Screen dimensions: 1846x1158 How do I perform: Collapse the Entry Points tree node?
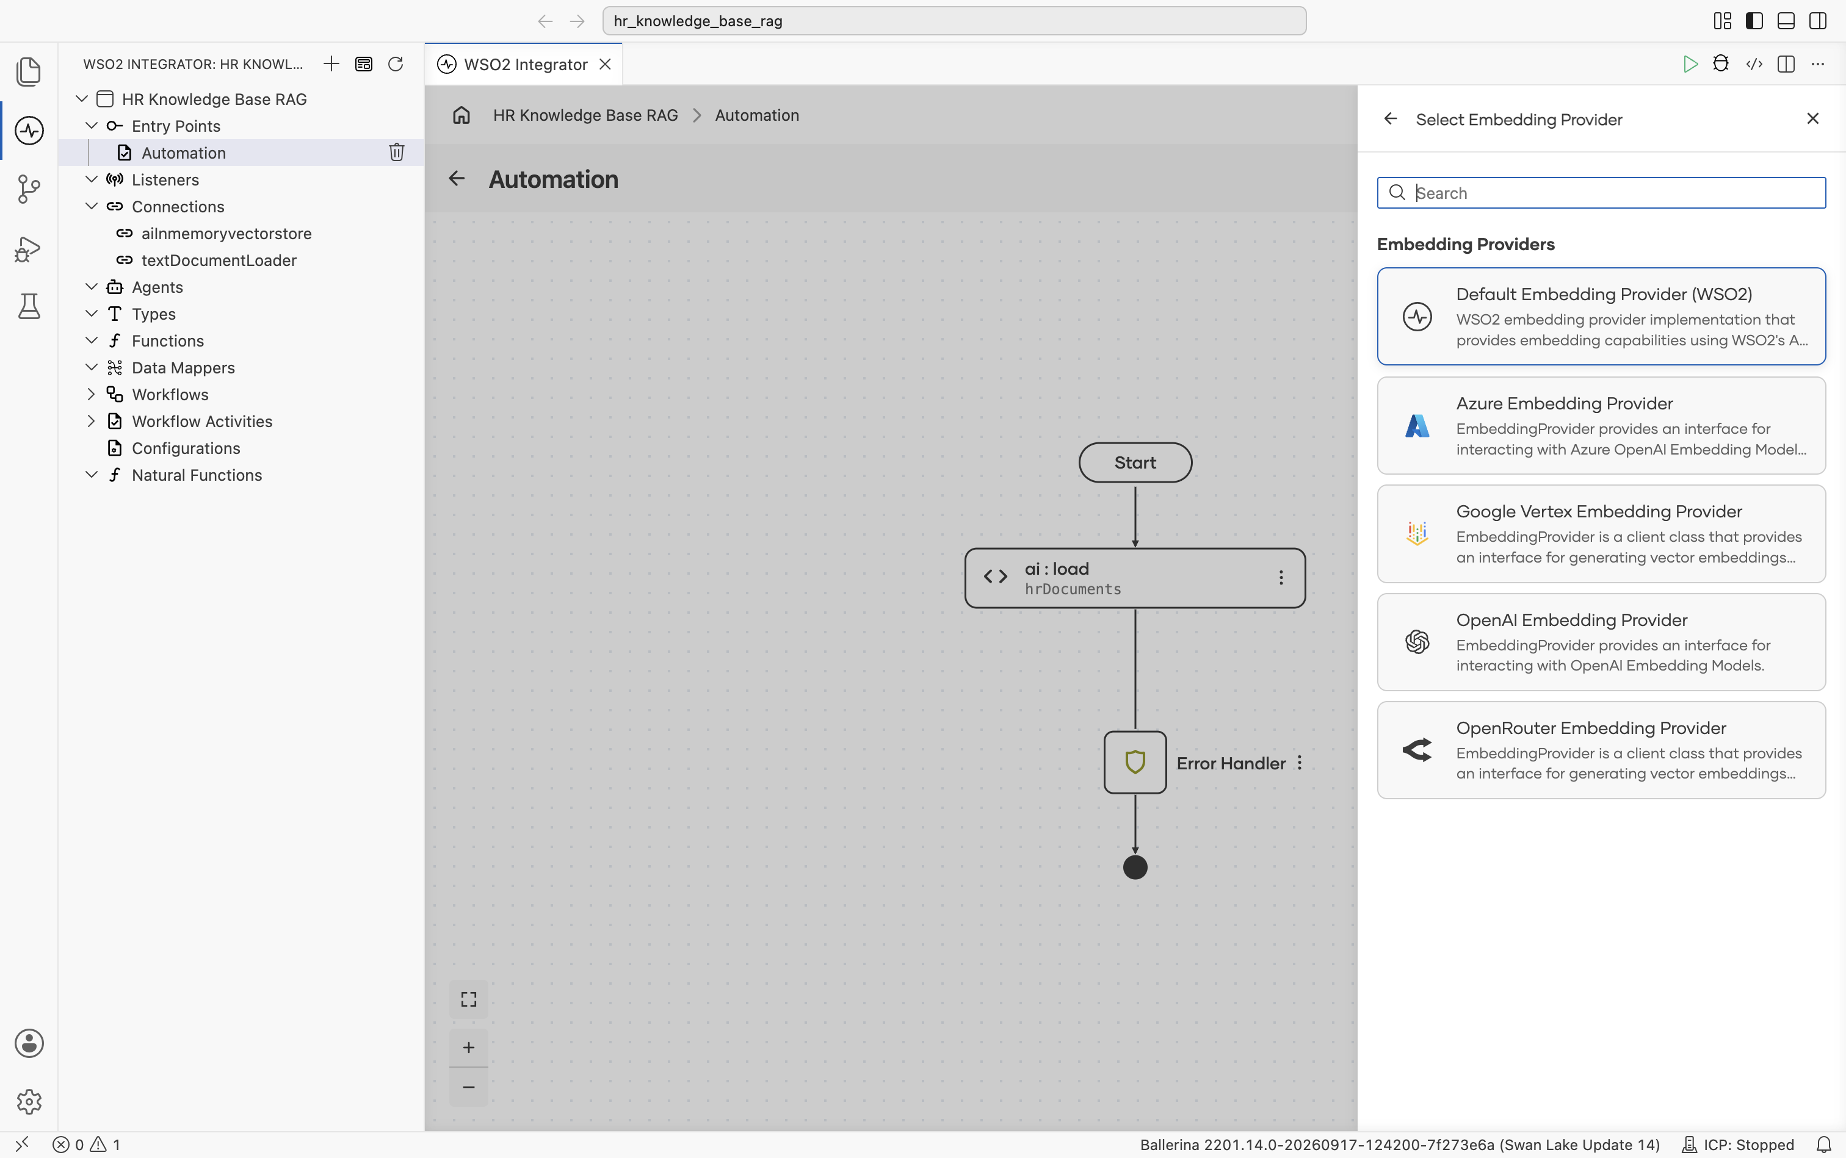click(x=91, y=126)
